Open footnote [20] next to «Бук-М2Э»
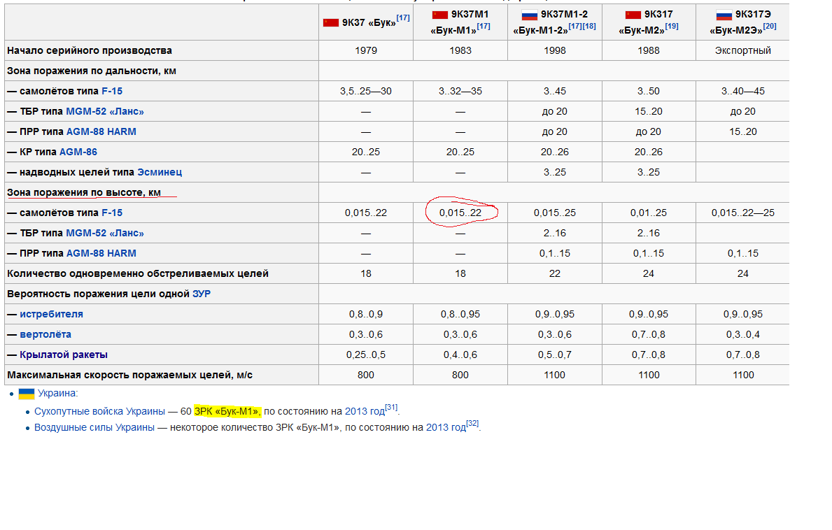 tap(770, 27)
